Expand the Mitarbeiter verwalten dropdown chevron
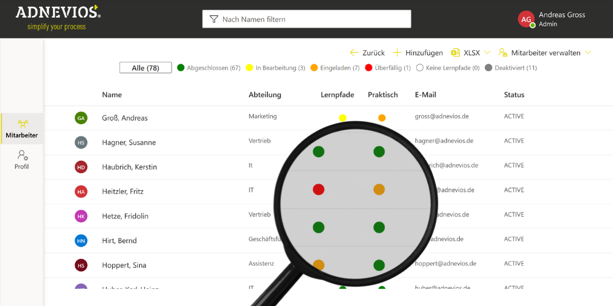This screenshot has height=306, width=613. [x=588, y=53]
